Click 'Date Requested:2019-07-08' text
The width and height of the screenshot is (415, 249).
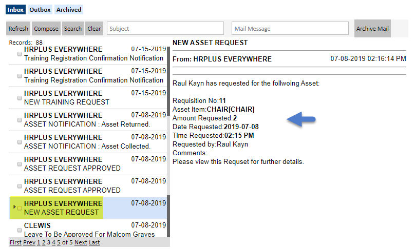pos(215,127)
